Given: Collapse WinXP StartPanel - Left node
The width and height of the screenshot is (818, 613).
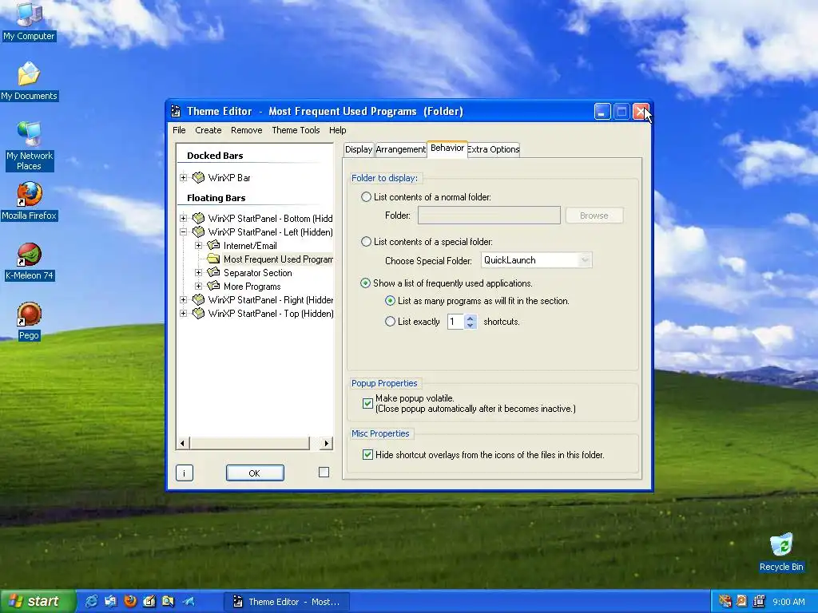Looking at the screenshot, I should tap(183, 232).
